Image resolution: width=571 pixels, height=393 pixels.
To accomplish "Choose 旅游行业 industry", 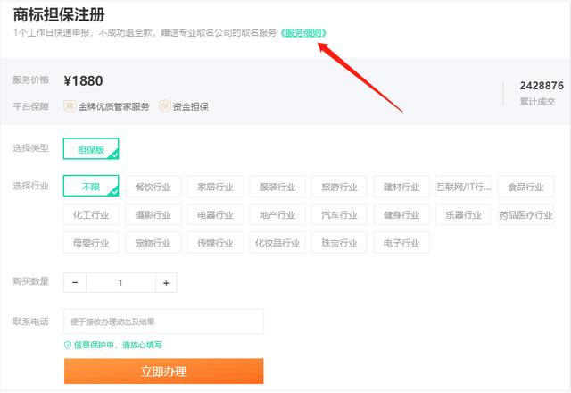I will [x=339, y=187].
